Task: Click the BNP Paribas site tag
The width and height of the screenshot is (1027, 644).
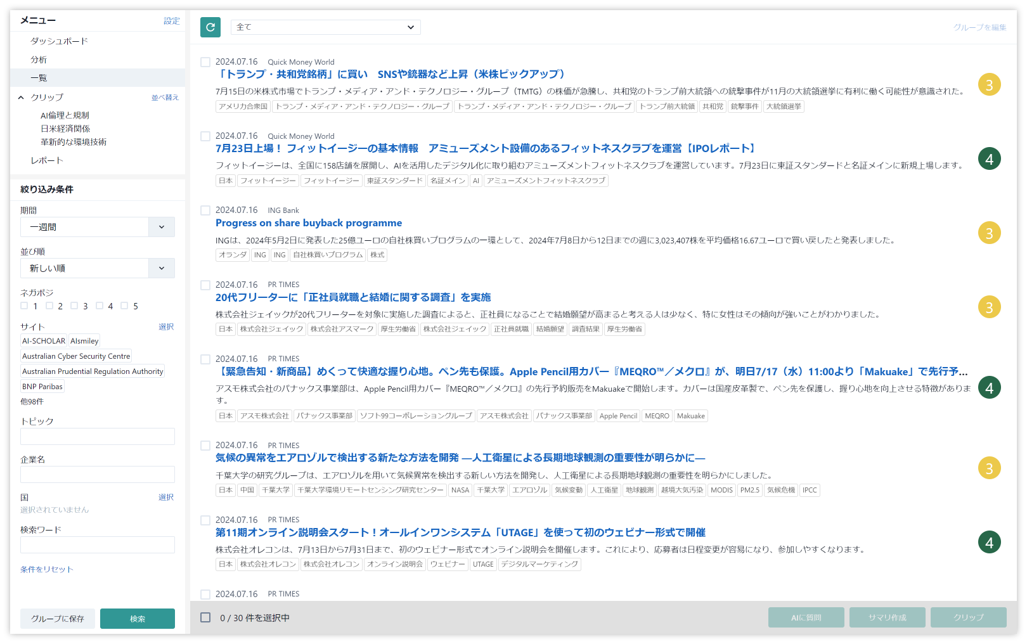Action: pyautogui.click(x=42, y=387)
